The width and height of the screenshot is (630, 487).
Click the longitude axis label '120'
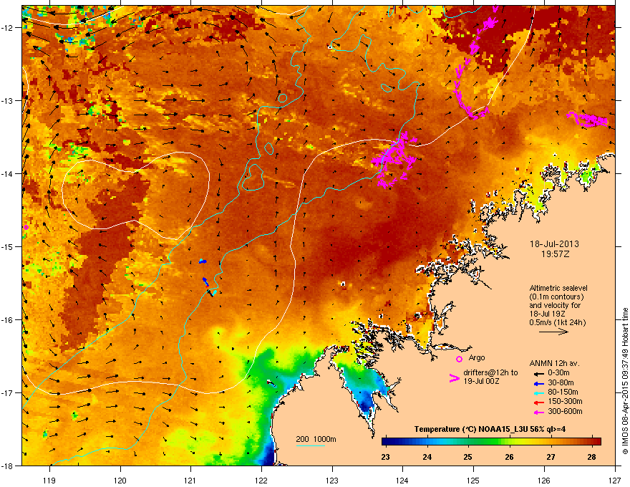[120, 480]
